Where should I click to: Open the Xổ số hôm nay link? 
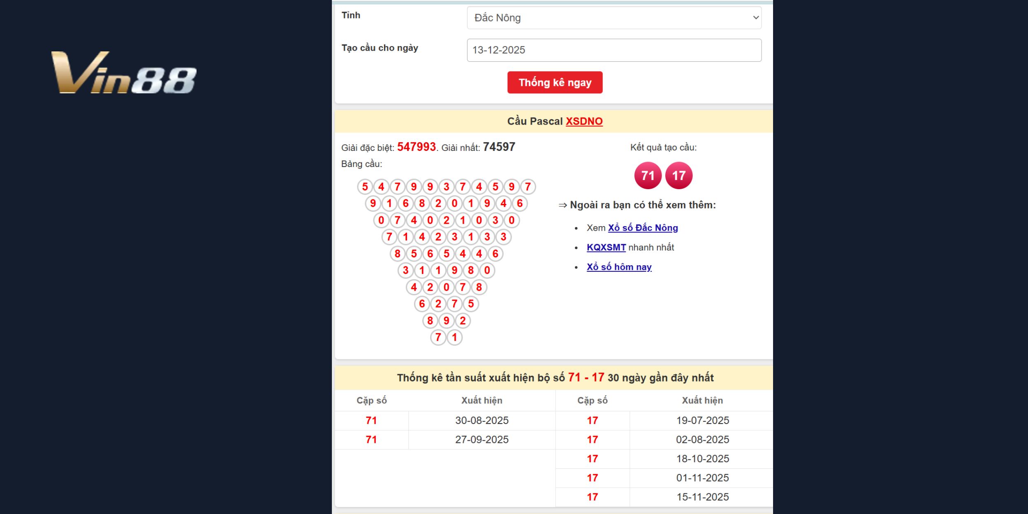pyautogui.click(x=619, y=267)
